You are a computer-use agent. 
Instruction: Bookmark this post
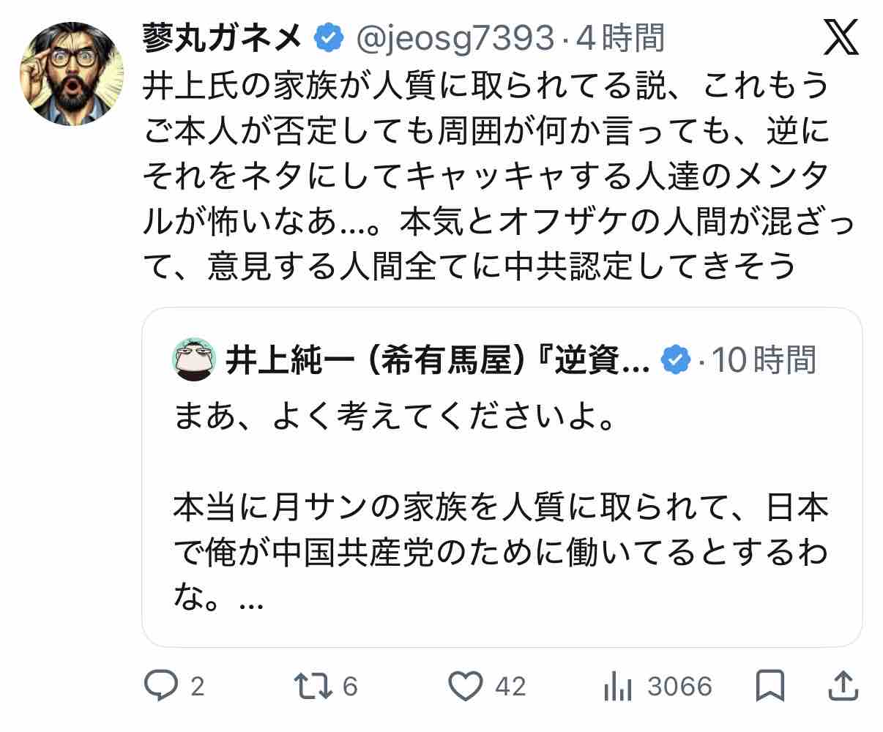coord(769,686)
